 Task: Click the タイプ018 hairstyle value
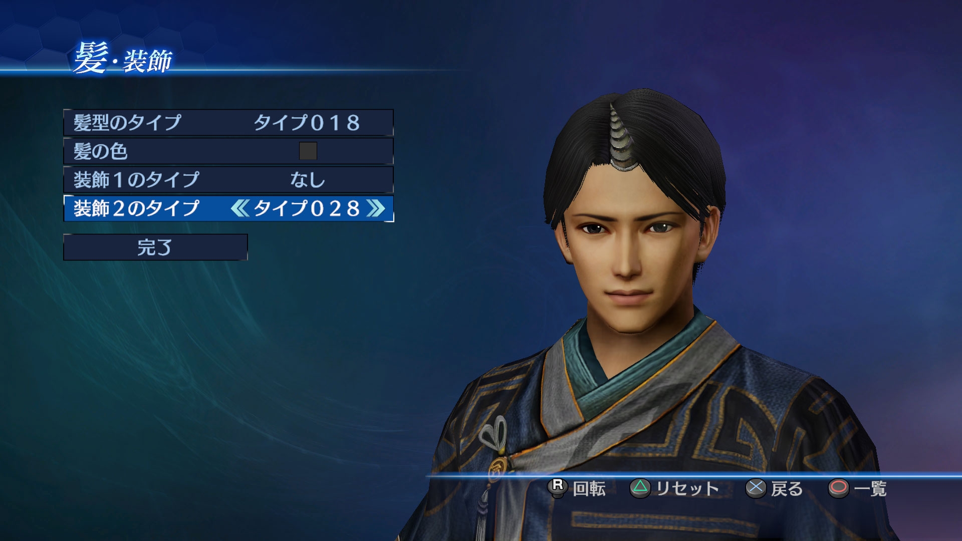pos(307,123)
